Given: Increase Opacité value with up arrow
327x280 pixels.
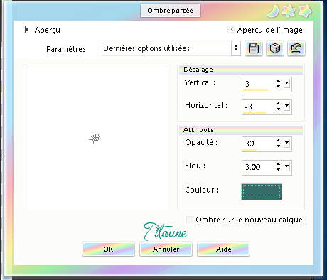Looking at the screenshot, I should pyautogui.click(x=278, y=141).
